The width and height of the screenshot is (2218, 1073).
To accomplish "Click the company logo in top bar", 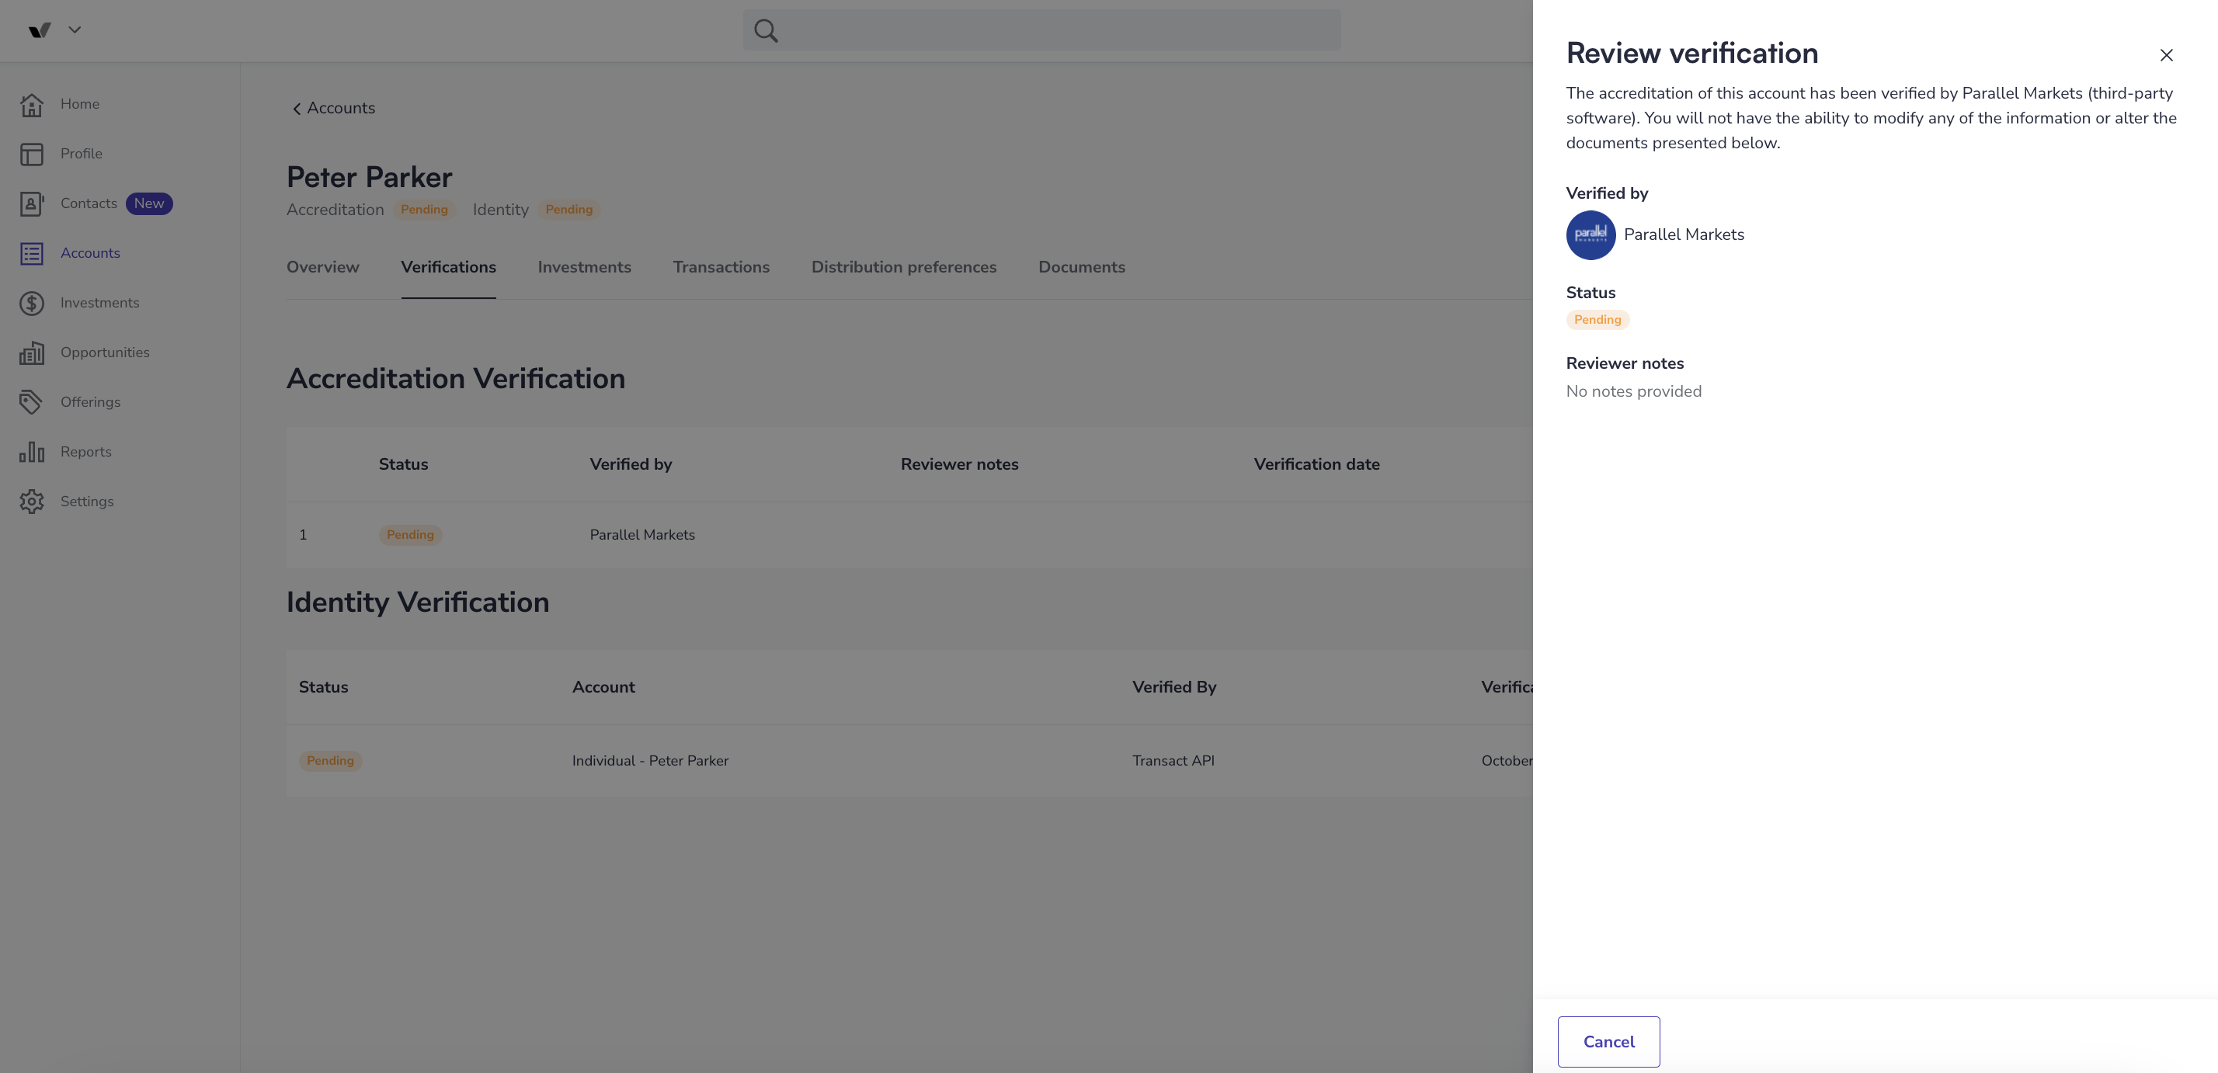I will pos(40,30).
